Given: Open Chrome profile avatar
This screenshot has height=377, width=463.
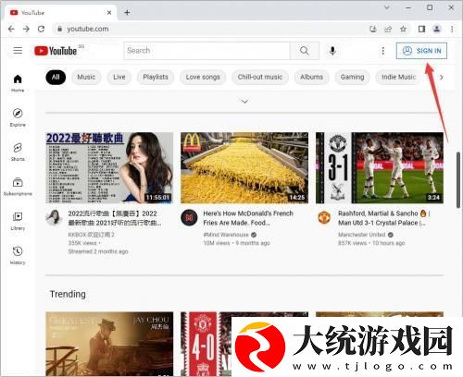Looking at the screenshot, I should tap(437, 29).
